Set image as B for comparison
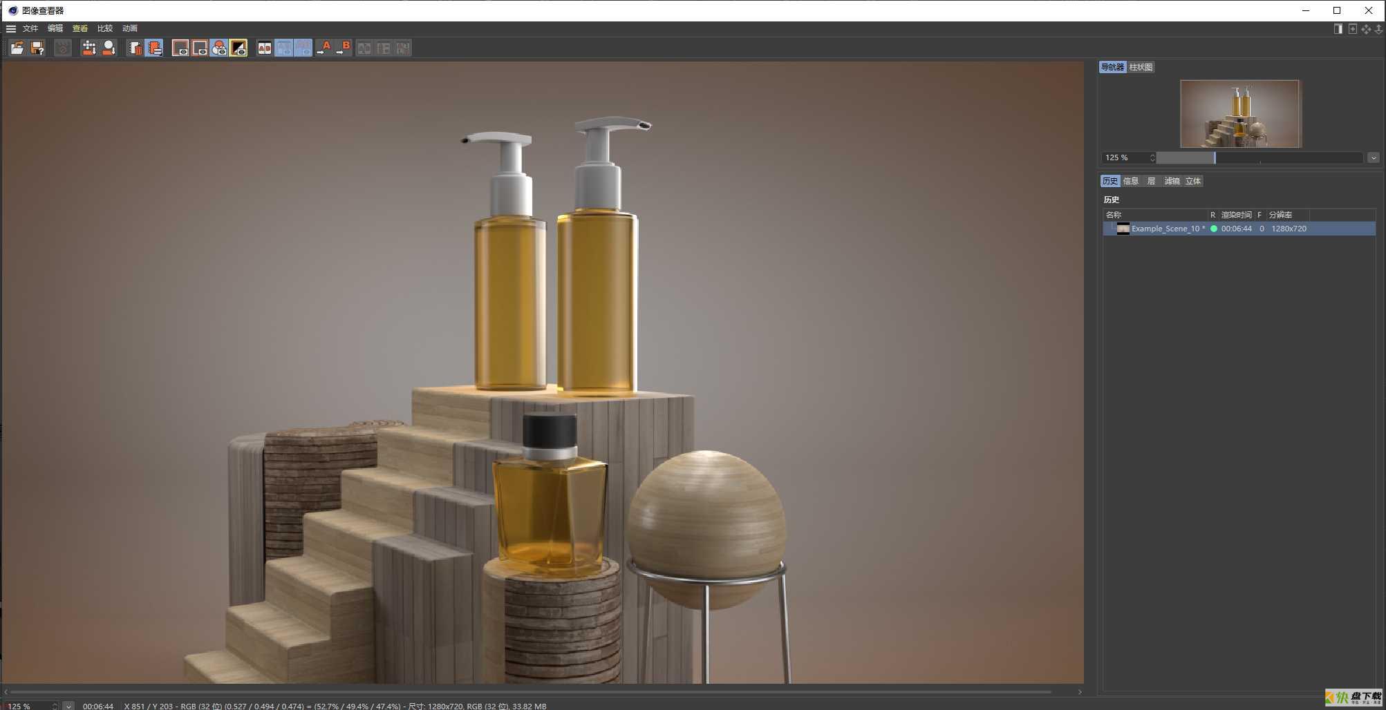The image size is (1386, 710). pos(343,48)
